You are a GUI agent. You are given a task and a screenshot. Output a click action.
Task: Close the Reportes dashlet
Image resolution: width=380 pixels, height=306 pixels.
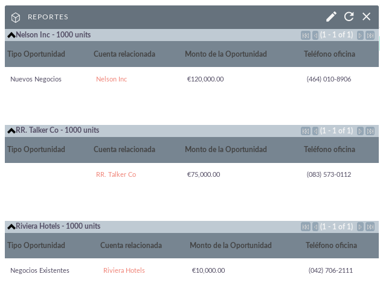point(367,17)
